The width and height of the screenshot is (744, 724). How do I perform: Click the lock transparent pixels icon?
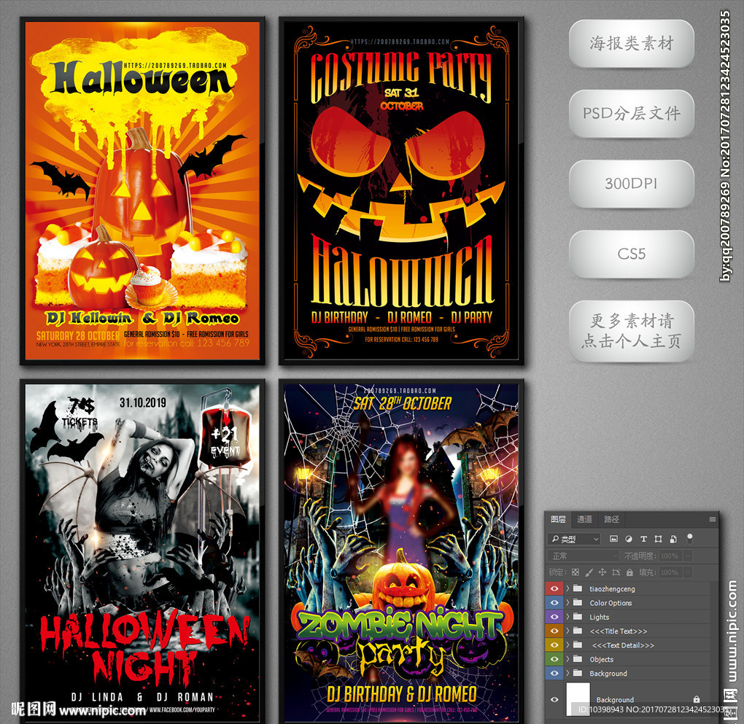click(576, 572)
